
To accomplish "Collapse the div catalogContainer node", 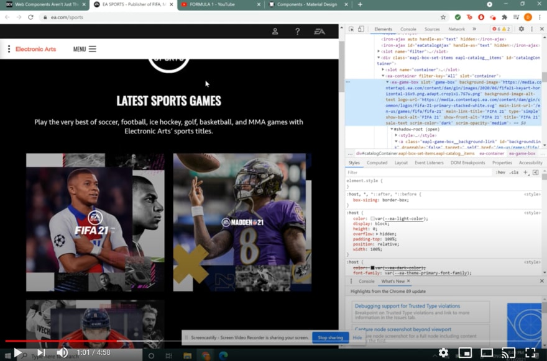I will 379,58.
